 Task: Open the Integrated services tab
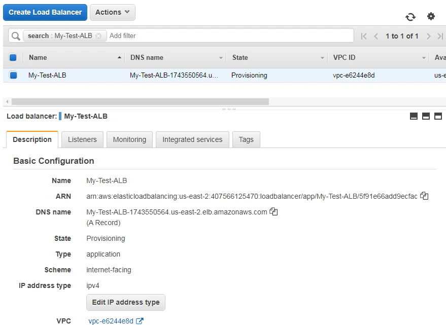[192, 139]
